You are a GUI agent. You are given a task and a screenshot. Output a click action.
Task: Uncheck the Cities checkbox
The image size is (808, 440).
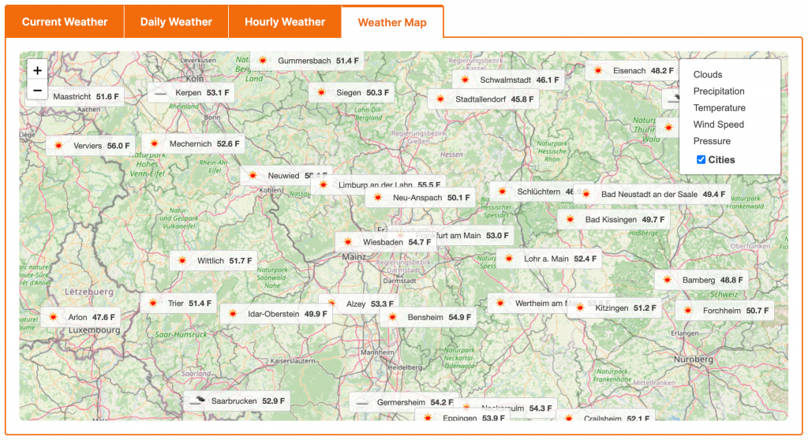click(x=701, y=160)
